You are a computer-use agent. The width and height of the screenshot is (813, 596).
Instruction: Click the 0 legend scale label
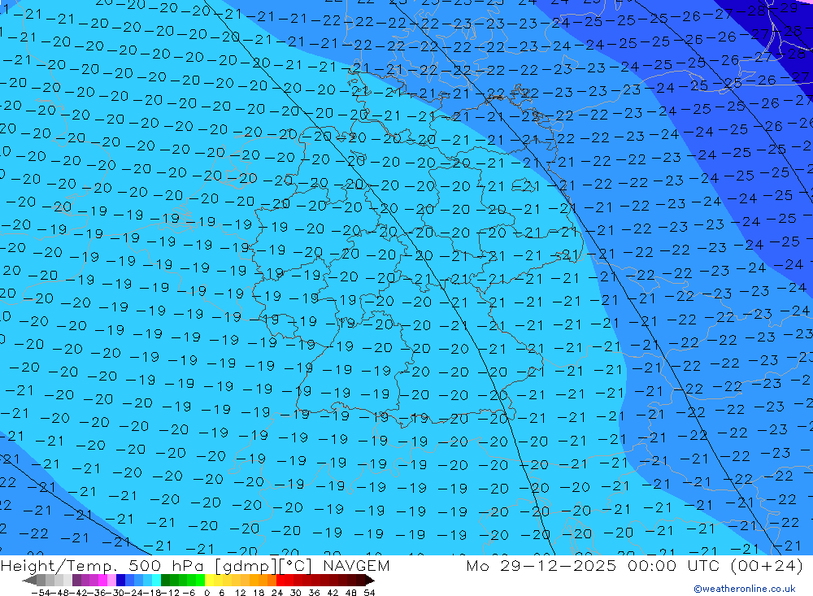click(207, 593)
